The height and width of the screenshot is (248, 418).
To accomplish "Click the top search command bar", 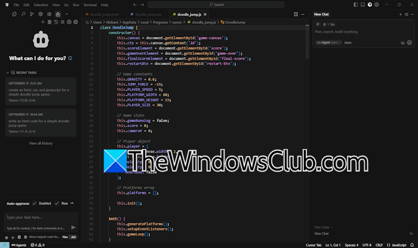I will 216,5.
